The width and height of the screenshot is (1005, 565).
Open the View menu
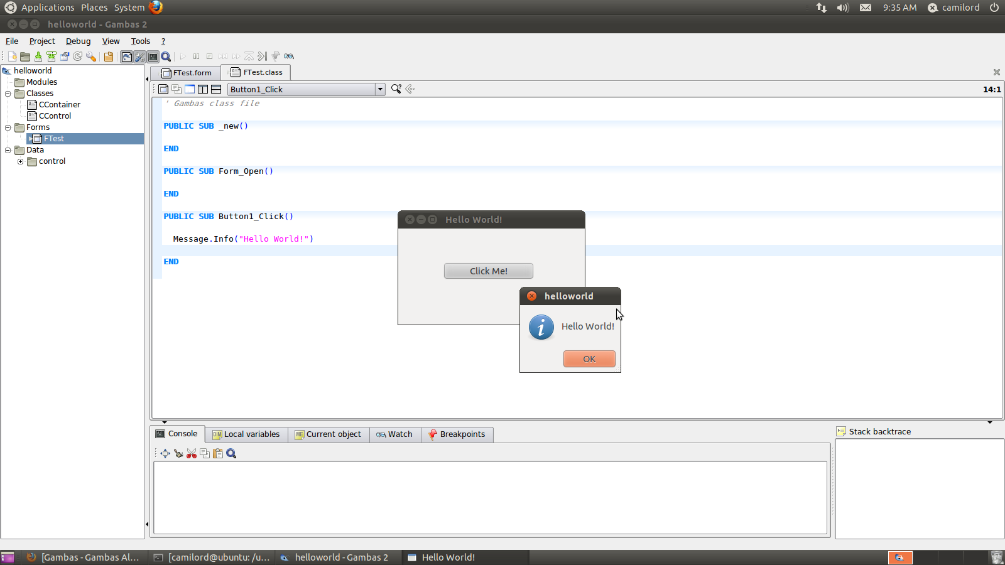(111, 41)
